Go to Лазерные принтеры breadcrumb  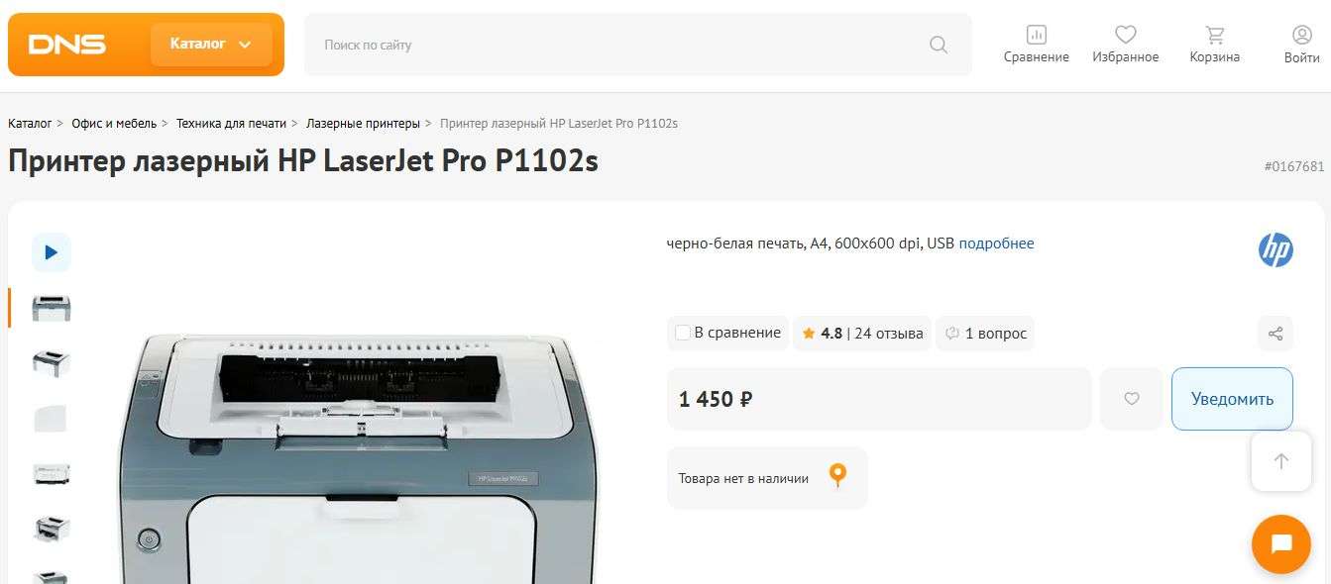363,124
